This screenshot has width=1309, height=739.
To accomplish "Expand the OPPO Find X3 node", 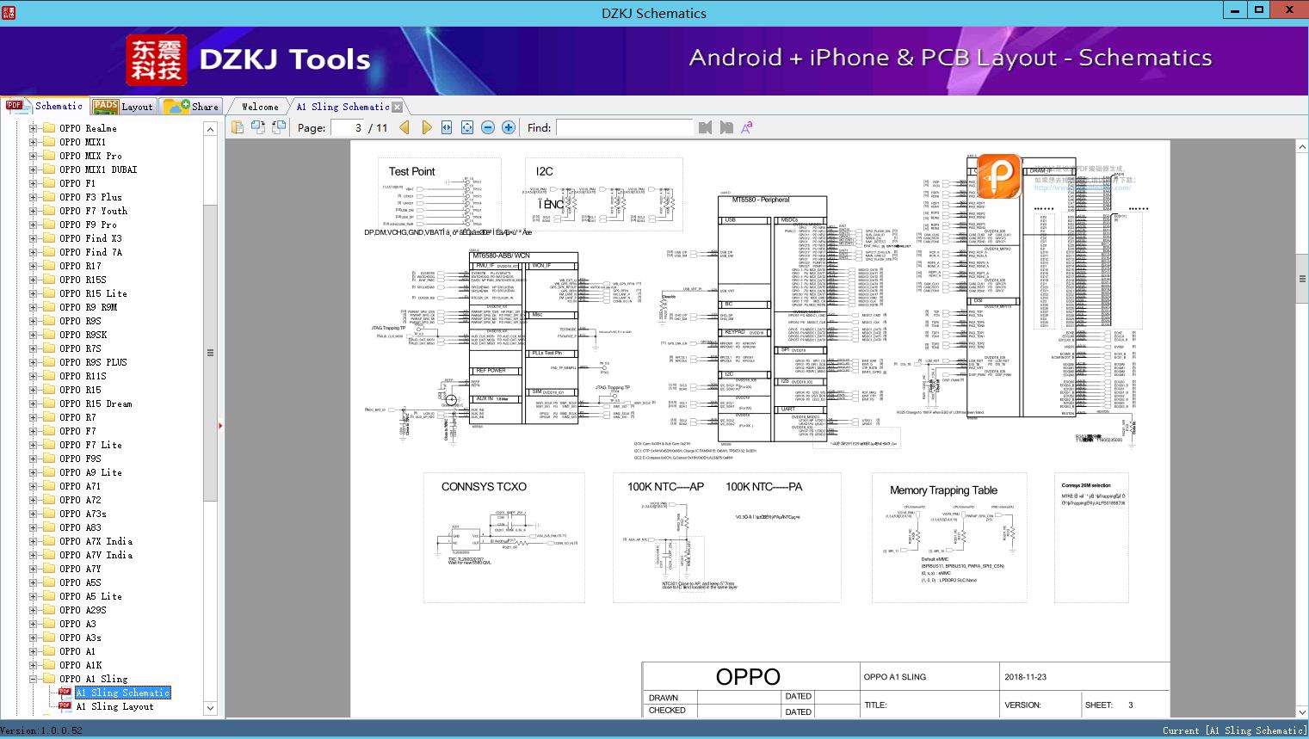I will pos(34,238).
